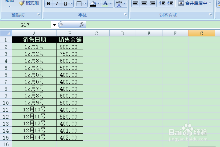This screenshot has height=147, width=220.
Task: Select row 5 header
Action: click(x=6, y=68)
